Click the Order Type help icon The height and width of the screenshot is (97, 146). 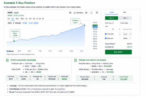pyautogui.click(x=113, y=23)
